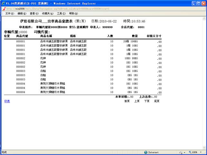Click the vertical scrollbar down arrow
The height and width of the screenshot is (155, 207).
point(204,147)
